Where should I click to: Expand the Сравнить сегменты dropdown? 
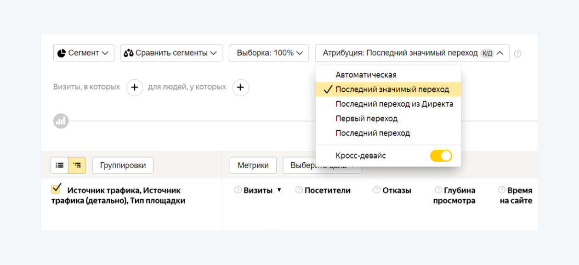point(171,53)
